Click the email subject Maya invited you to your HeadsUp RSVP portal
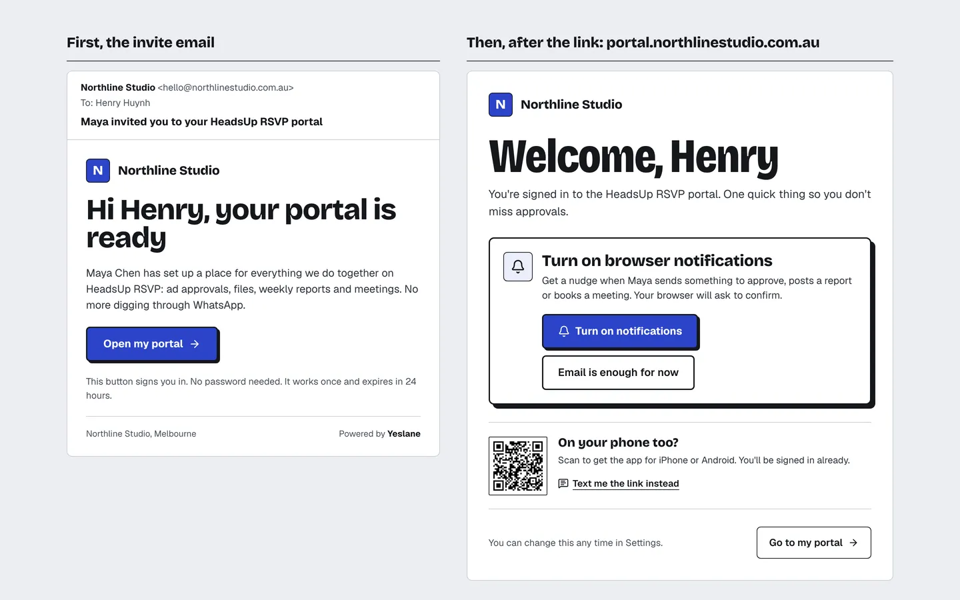 click(x=201, y=121)
